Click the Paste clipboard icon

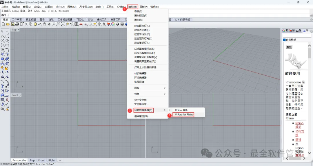35,24
